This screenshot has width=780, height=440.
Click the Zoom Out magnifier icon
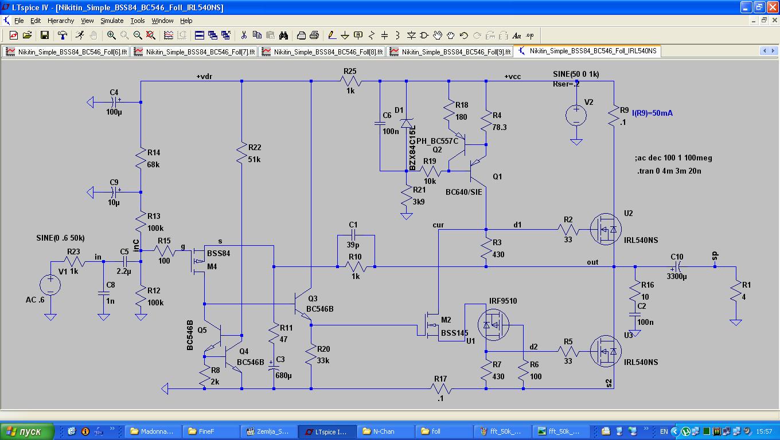point(138,36)
